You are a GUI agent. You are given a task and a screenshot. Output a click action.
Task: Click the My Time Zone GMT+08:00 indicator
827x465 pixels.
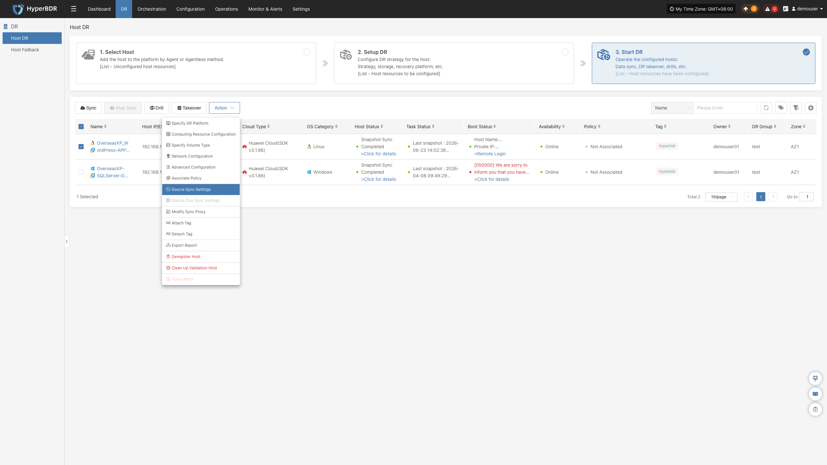[x=701, y=9]
